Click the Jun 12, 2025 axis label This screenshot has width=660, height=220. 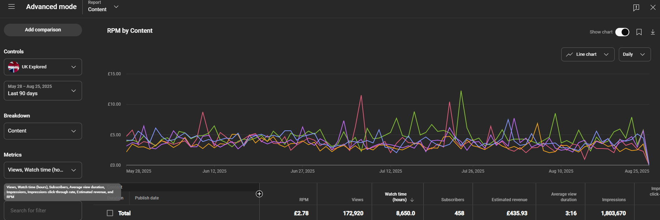[x=214, y=171]
